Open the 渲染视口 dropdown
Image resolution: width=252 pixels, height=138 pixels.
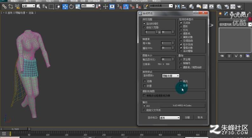click(169, 118)
